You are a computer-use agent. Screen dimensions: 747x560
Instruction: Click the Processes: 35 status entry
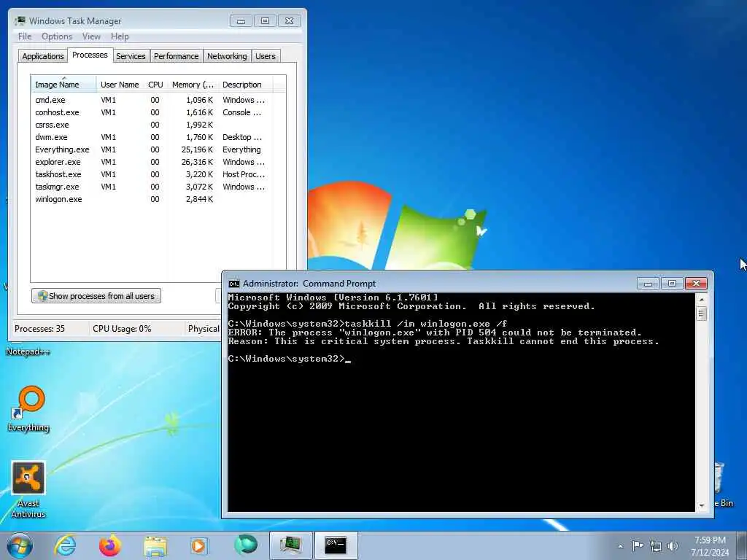click(x=39, y=329)
